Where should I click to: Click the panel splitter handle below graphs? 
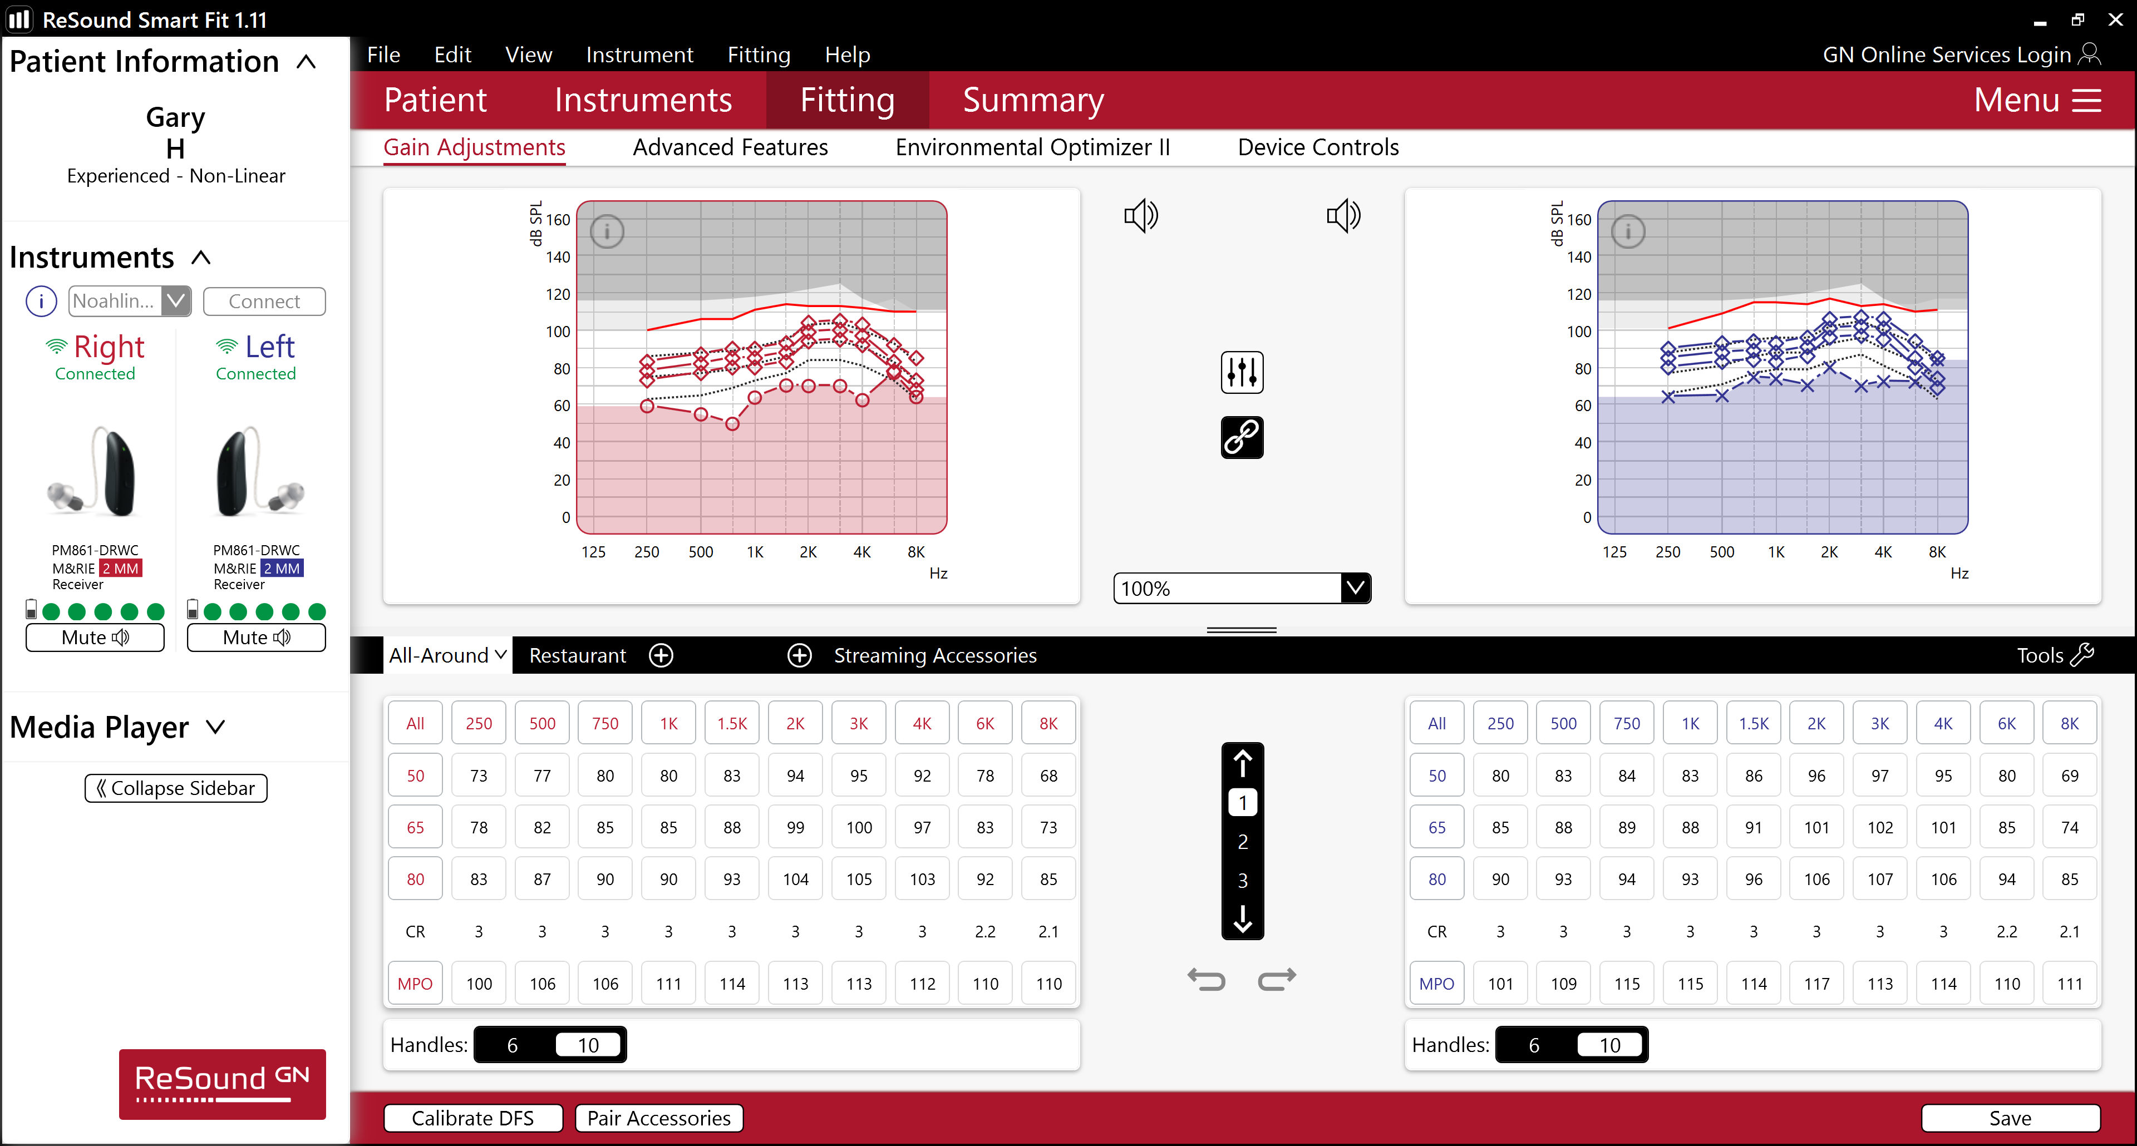click(x=1241, y=630)
